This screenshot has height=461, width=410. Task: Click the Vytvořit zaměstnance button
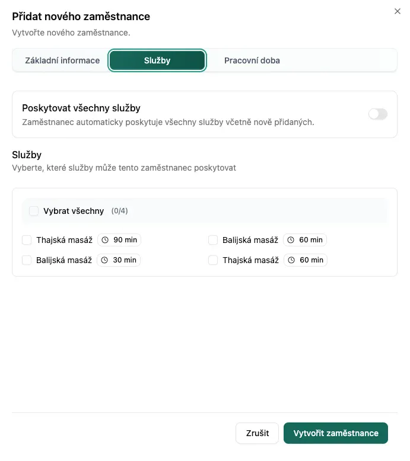point(335,433)
